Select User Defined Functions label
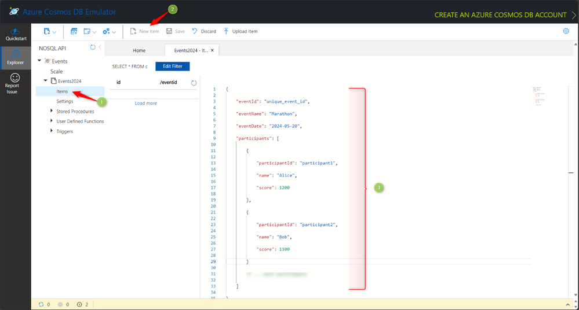This screenshot has height=310, width=579. point(80,121)
